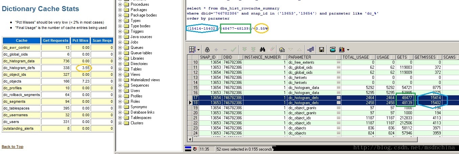Click the DBID column header

(x=232, y=57)
